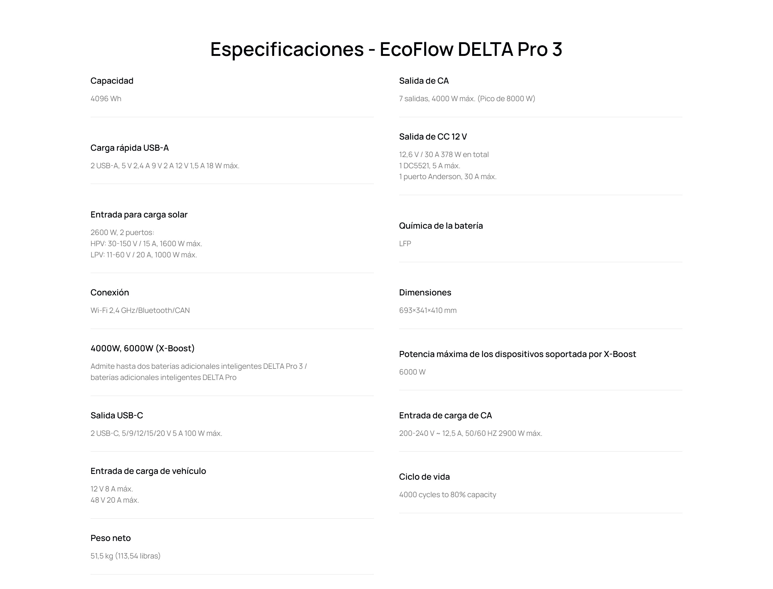
Task: Click the 693×341×410 mm dimensions value
Action: [428, 310]
